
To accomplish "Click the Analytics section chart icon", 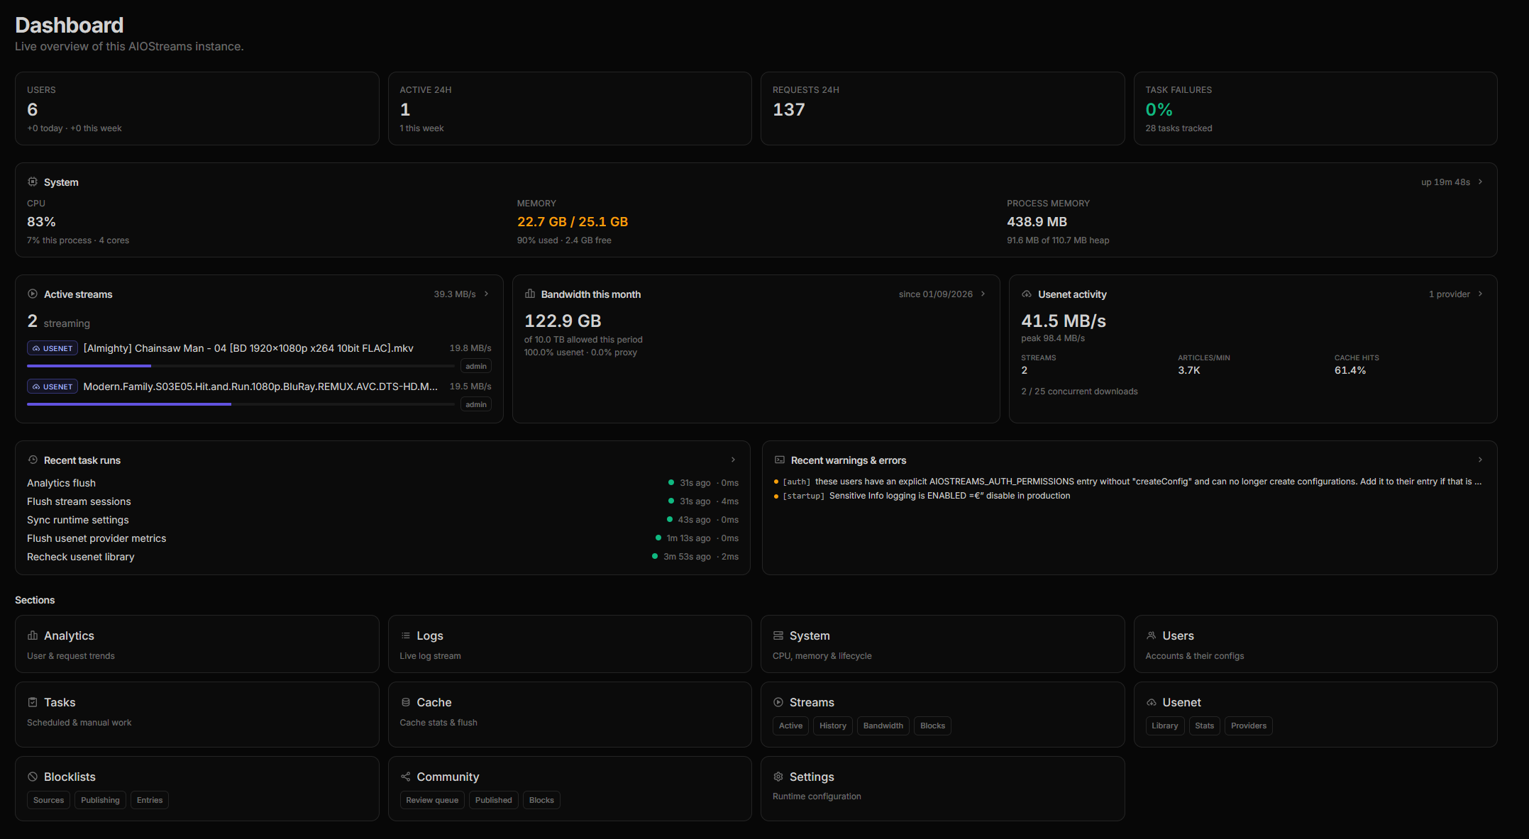I will (33, 635).
